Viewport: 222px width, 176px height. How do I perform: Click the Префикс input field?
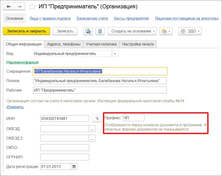[133, 118]
